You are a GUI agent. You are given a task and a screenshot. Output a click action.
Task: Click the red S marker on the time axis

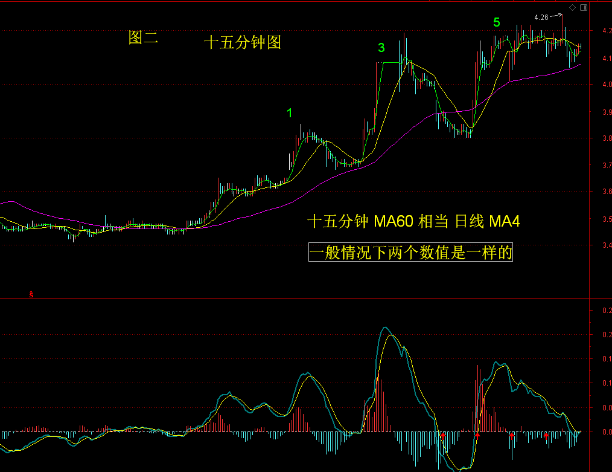pyautogui.click(x=31, y=294)
